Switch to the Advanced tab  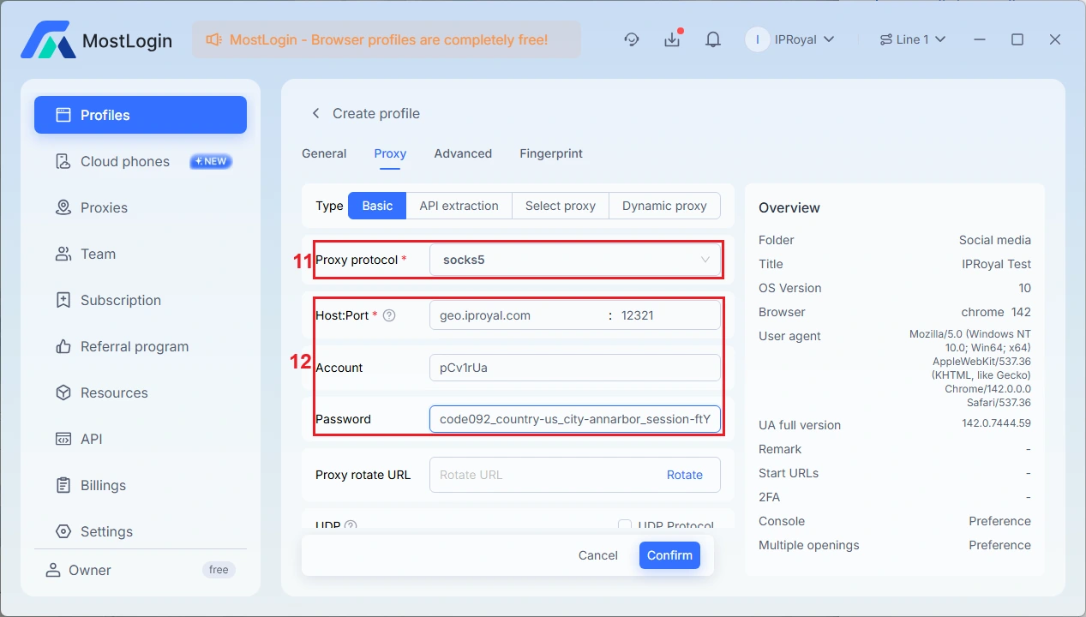(463, 153)
